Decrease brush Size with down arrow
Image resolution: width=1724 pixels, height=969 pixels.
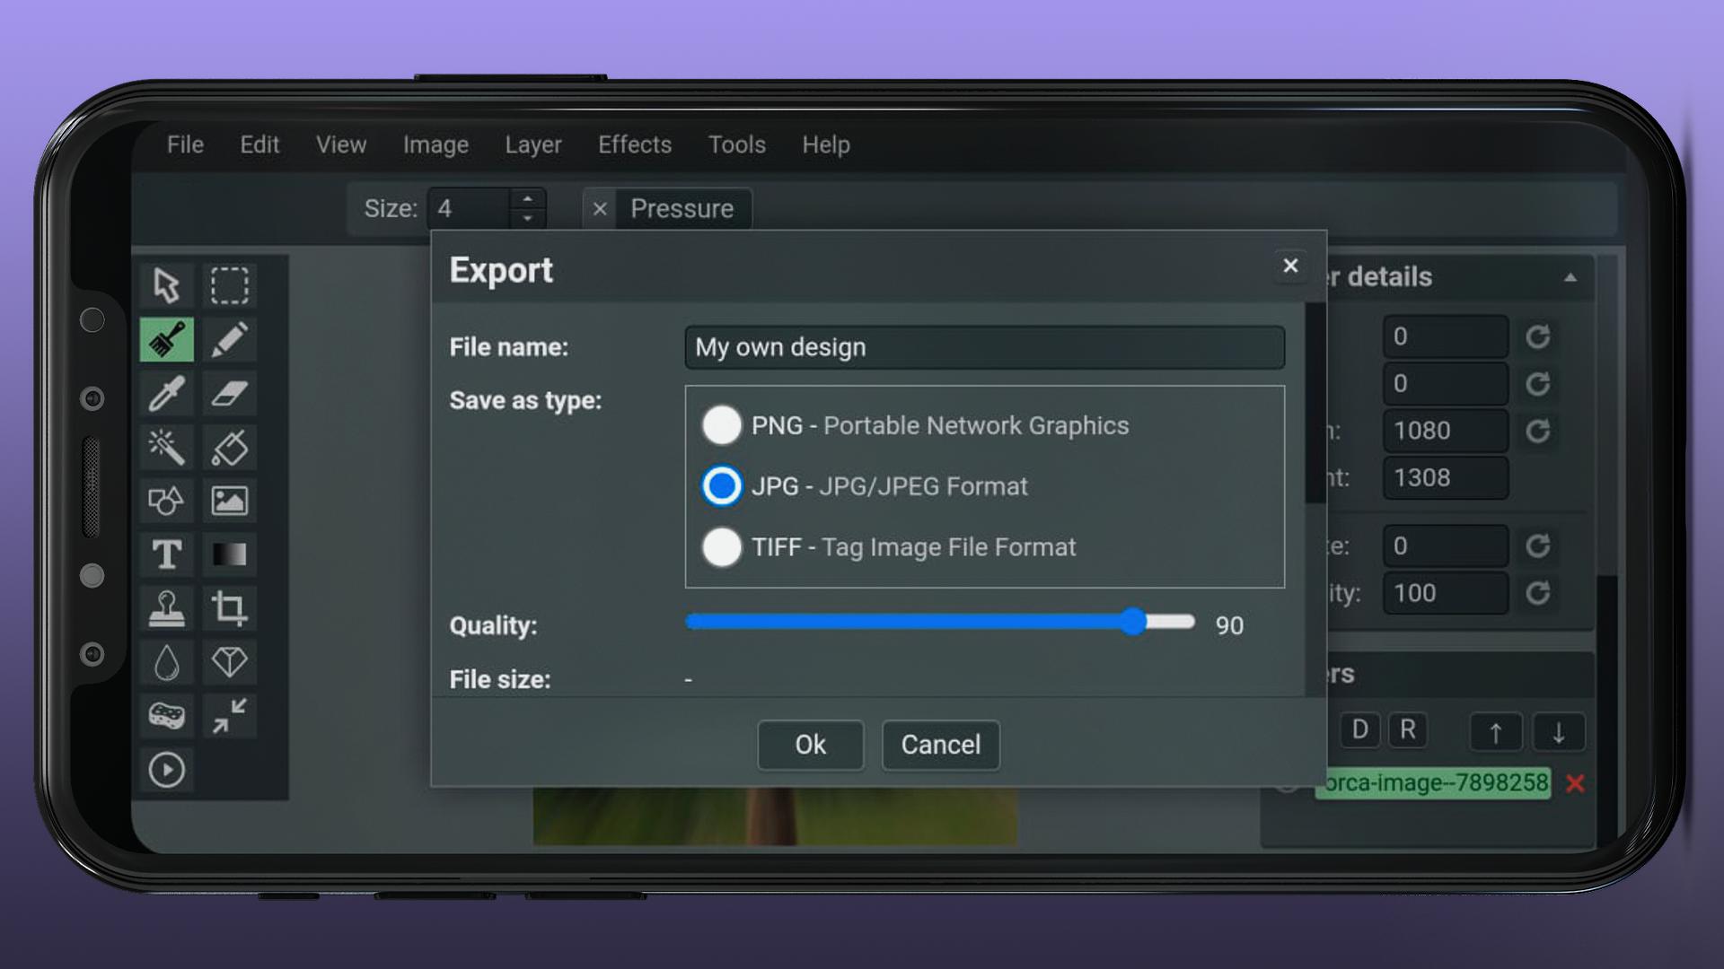[x=528, y=218]
